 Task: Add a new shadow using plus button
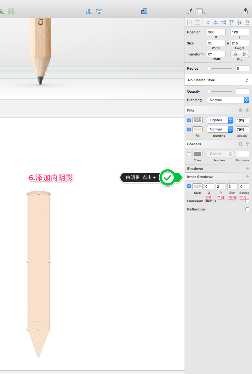click(x=247, y=169)
